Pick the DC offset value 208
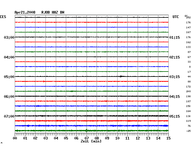The width and height of the screenshot is (192, 146). [188, 91]
